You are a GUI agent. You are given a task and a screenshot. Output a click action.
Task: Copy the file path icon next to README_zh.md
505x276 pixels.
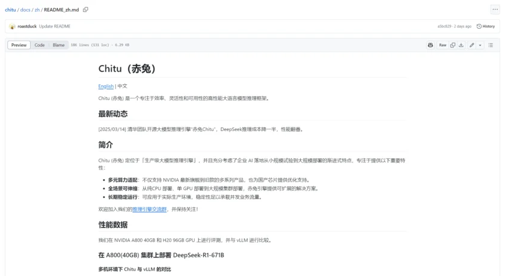click(x=85, y=10)
